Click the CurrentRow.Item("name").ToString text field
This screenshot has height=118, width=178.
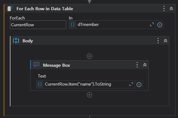(x=86, y=84)
